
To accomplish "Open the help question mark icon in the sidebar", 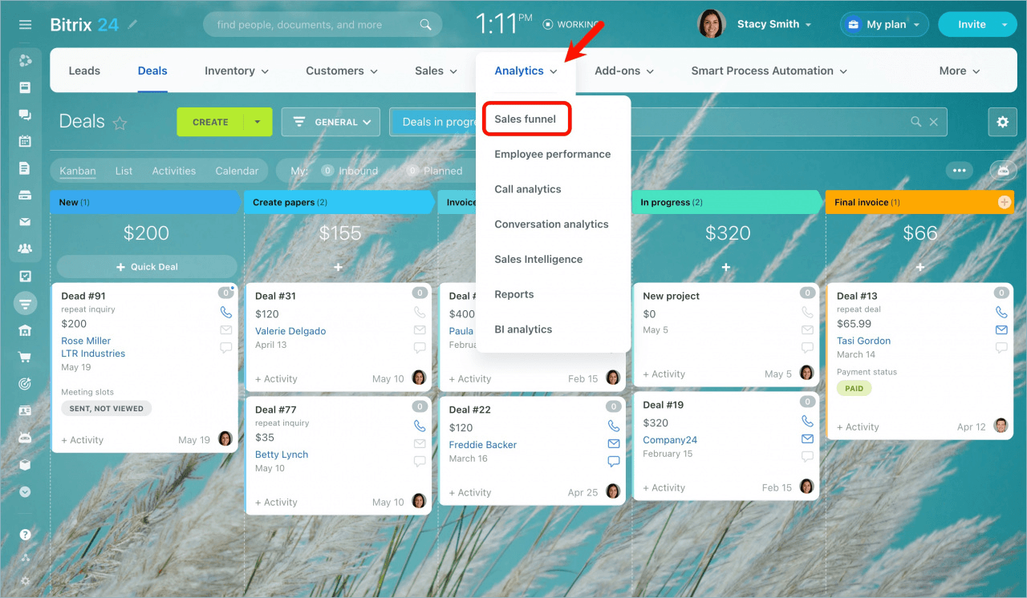I will point(26,535).
